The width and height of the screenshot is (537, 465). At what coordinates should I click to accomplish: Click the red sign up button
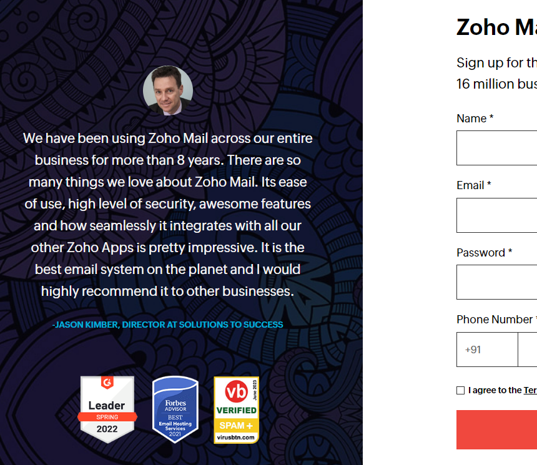coord(496,429)
